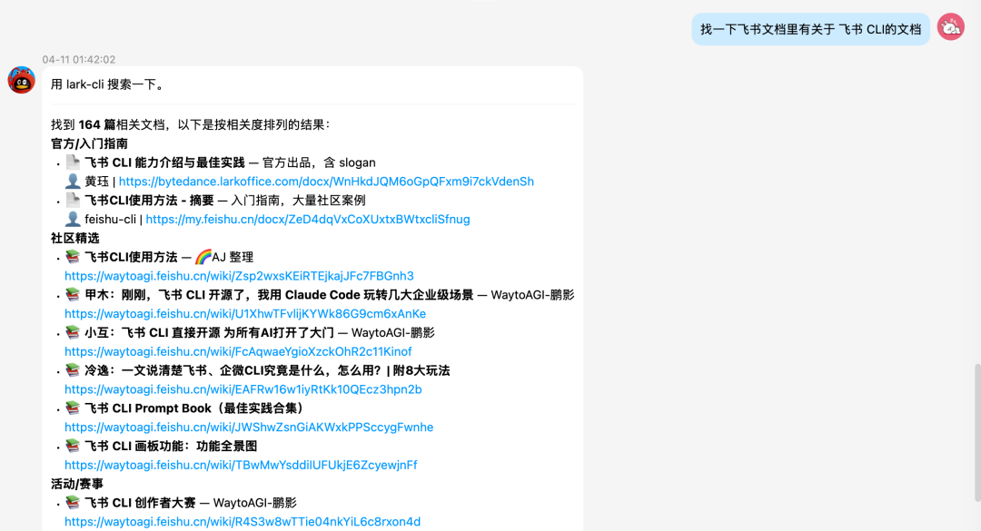Open wiki link ending EAFRw16w1iyRtKk10QEcz3hpn2b
This screenshot has width=981, height=531.
pos(243,389)
